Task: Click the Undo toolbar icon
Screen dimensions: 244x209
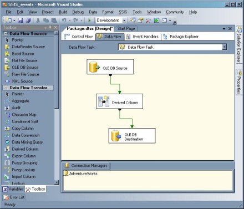Action: (x=64, y=20)
